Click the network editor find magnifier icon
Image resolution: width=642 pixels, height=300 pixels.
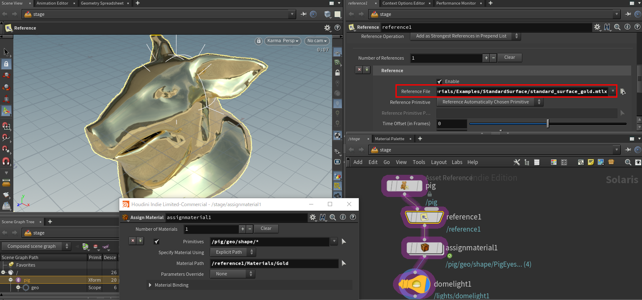[x=628, y=162]
